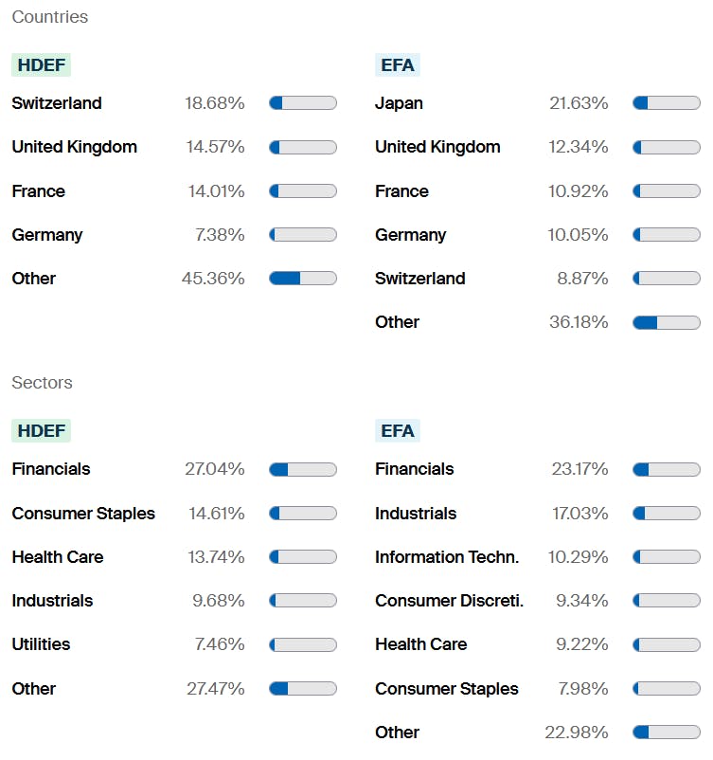The height and width of the screenshot is (760, 713).
Task: Click the HDEF Switzerland 18.68% progress bar
Action: (303, 103)
